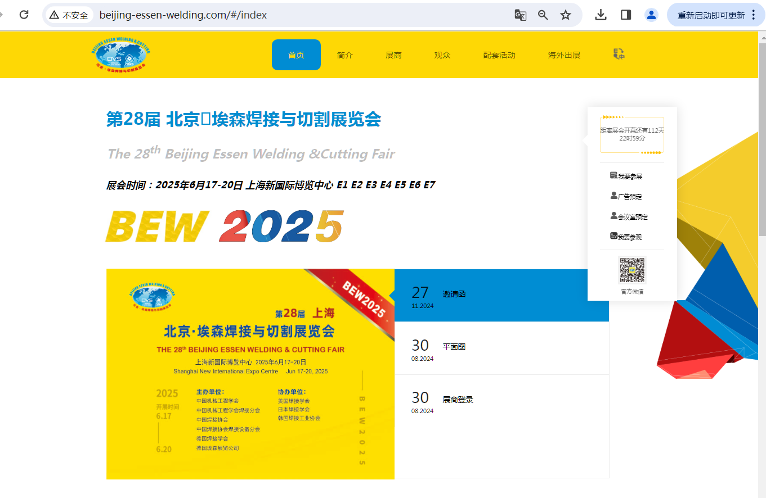Image resolution: width=766 pixels, height=498 pixels.
Task: Open the 简介 menu item
Action: (345, 55)
